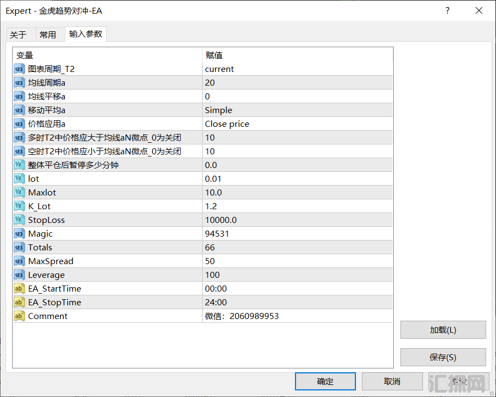Select the EA_StartTime variable name
496x397 pixels.
(54, 288)
